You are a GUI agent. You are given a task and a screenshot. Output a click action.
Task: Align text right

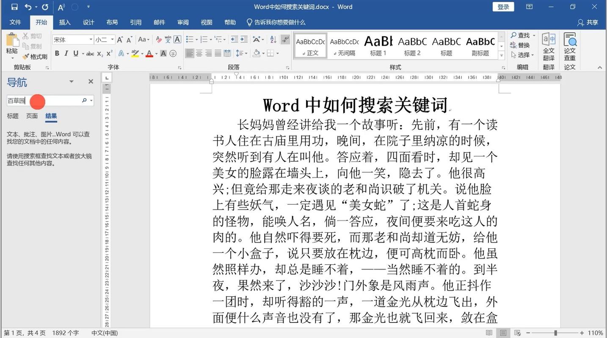[208, 53]
